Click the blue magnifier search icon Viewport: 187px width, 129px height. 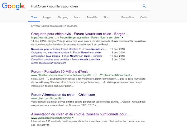[144, 6]
